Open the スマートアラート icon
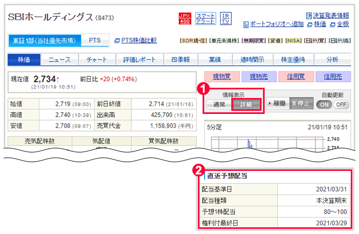 [206, 18]
